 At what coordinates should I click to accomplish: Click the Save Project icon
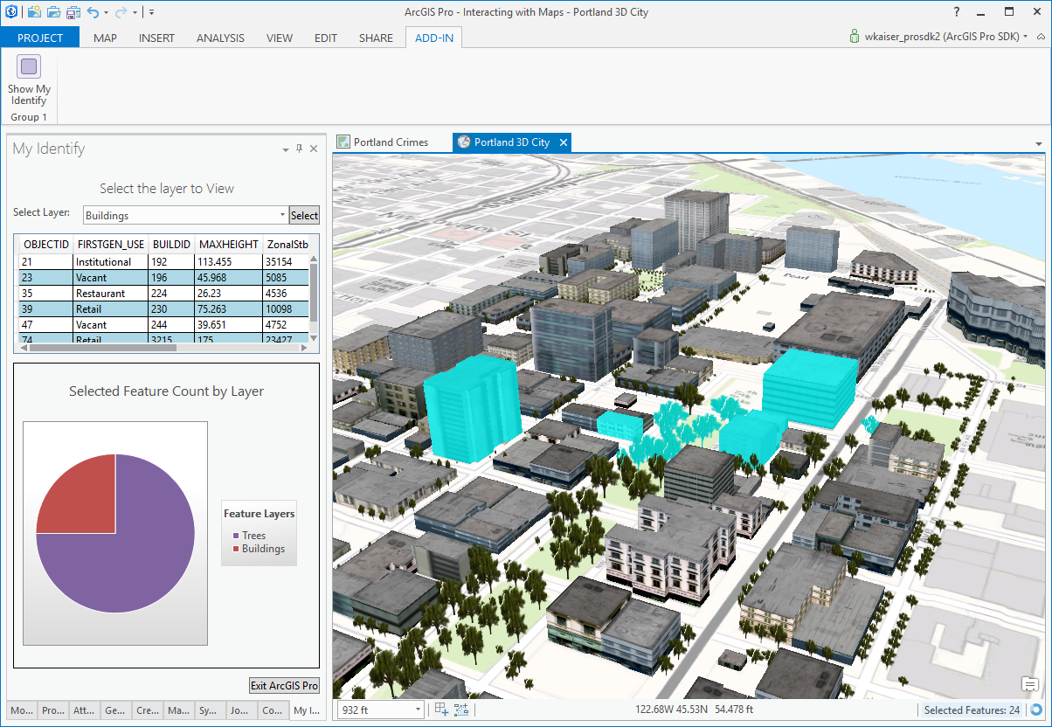(73, 12)
